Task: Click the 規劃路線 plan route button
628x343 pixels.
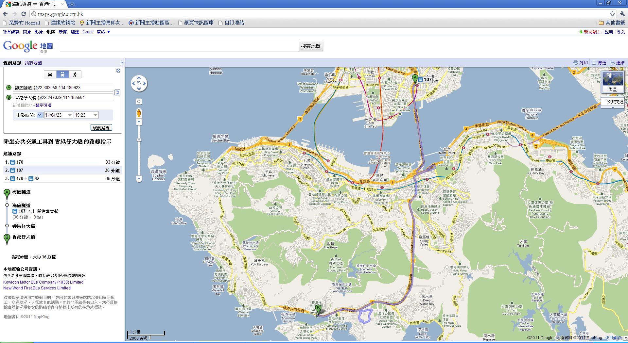Action: (x=101, y=128)
